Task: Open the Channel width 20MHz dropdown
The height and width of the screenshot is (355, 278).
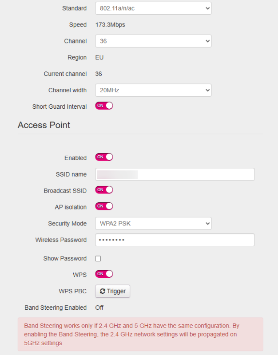Action: tap(153, 90)
